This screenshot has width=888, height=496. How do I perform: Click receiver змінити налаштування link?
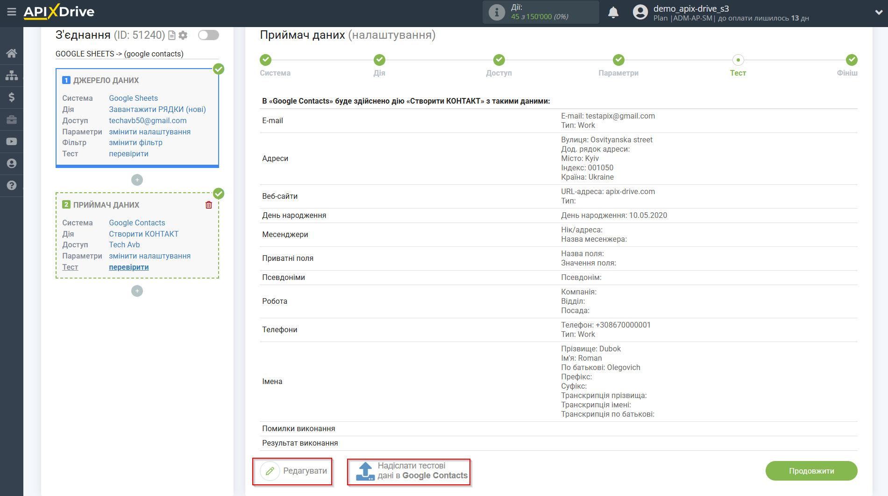(149, 256)
